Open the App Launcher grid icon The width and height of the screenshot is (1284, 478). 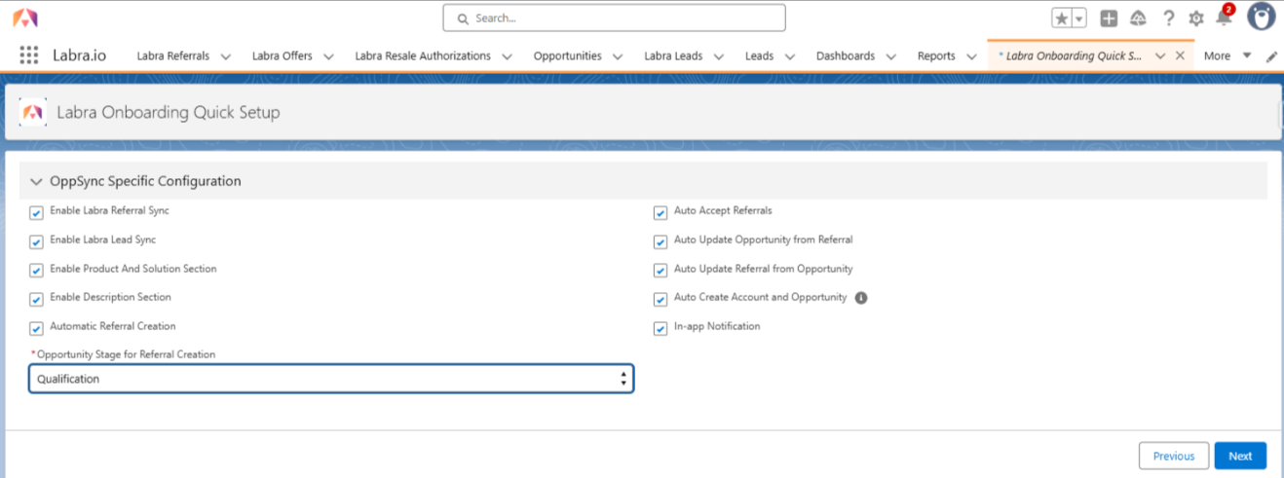(29, 55)
